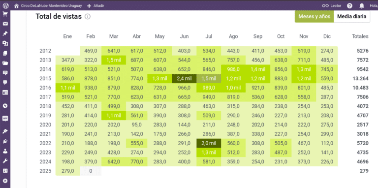Click the 2015 total 13.264
378x188 pixels.
pyautogui.click(x=360, y=79)
